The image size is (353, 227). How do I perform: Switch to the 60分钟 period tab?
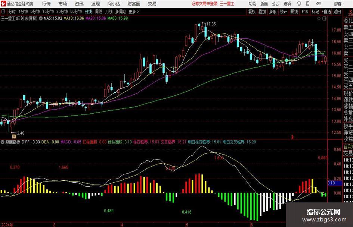click(76, 12)
